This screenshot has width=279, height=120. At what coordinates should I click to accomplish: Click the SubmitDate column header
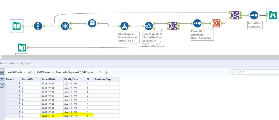click(x=52, y=79)
